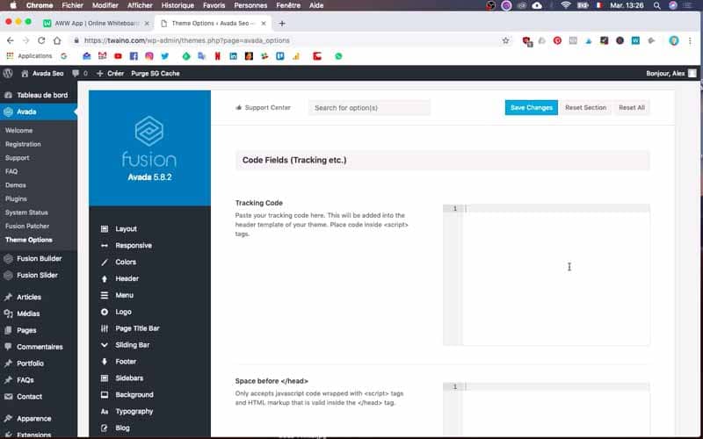Click the Wi-Fi icon in the macOS menu bar
Image resolution: width=703 pixels, height=439 pixels.
566,5
